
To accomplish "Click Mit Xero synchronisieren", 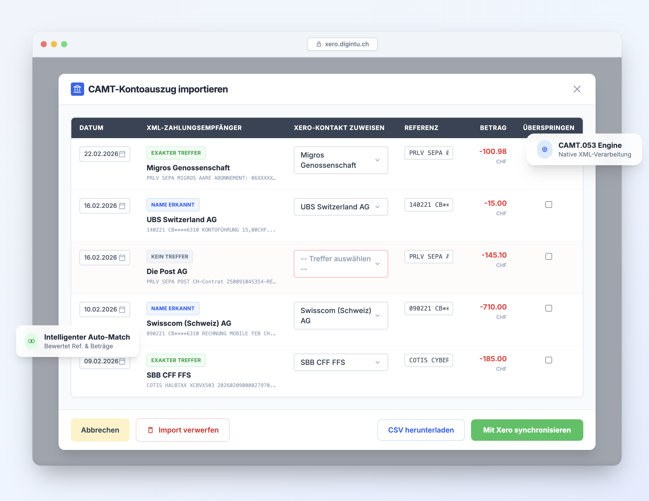I will click(x=527, y=430).
